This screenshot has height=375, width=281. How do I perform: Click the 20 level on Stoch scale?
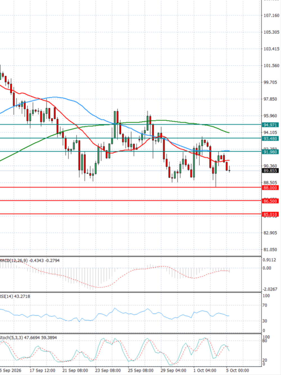pos(265,360)
